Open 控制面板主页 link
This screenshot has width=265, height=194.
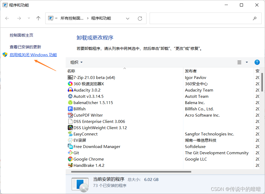click(21, 35)
